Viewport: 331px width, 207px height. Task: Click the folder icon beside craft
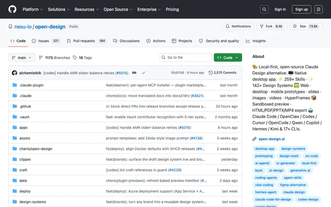click(15, 170)
